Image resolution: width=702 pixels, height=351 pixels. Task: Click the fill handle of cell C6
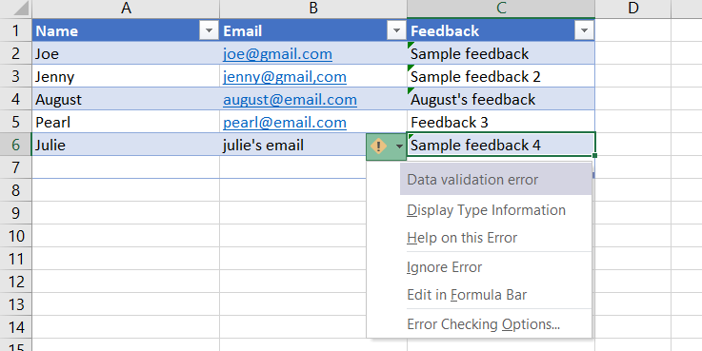click(594, 156)
